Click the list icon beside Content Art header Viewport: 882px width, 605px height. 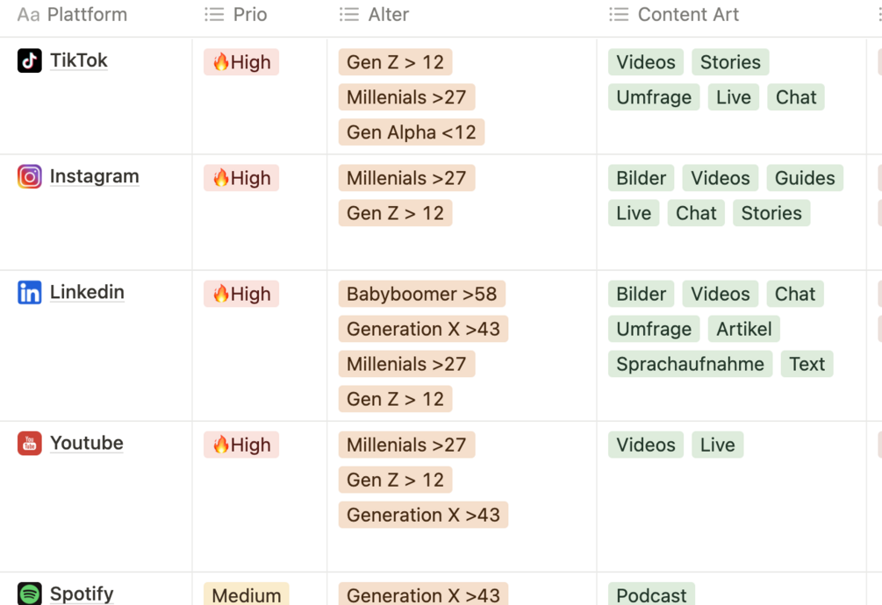618,14
